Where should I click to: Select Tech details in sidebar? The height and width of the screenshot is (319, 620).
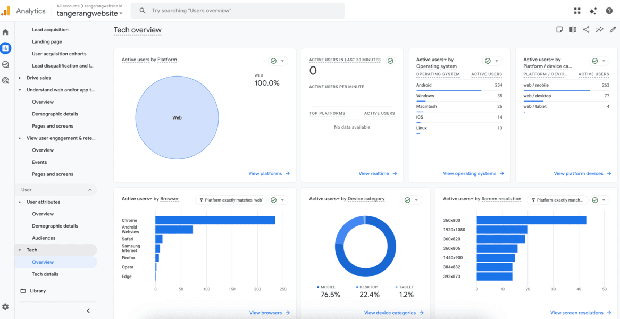pos(45,274)
